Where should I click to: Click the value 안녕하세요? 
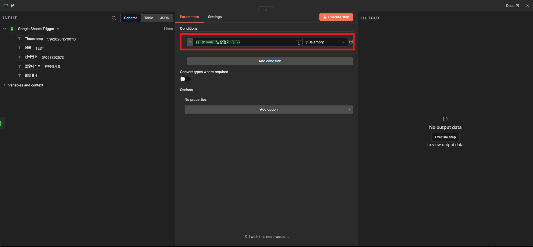coord(53,66)
